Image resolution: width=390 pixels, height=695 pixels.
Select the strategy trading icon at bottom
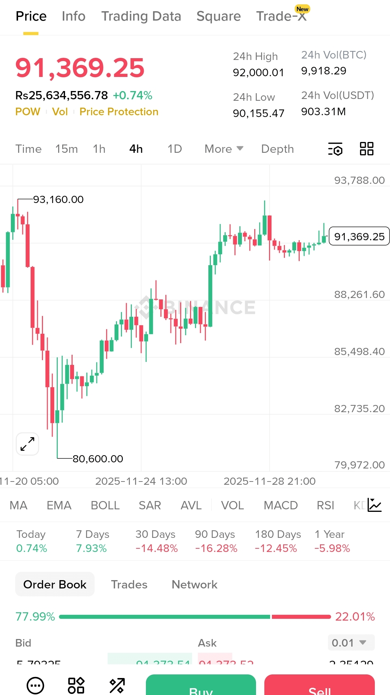point(116,685)
